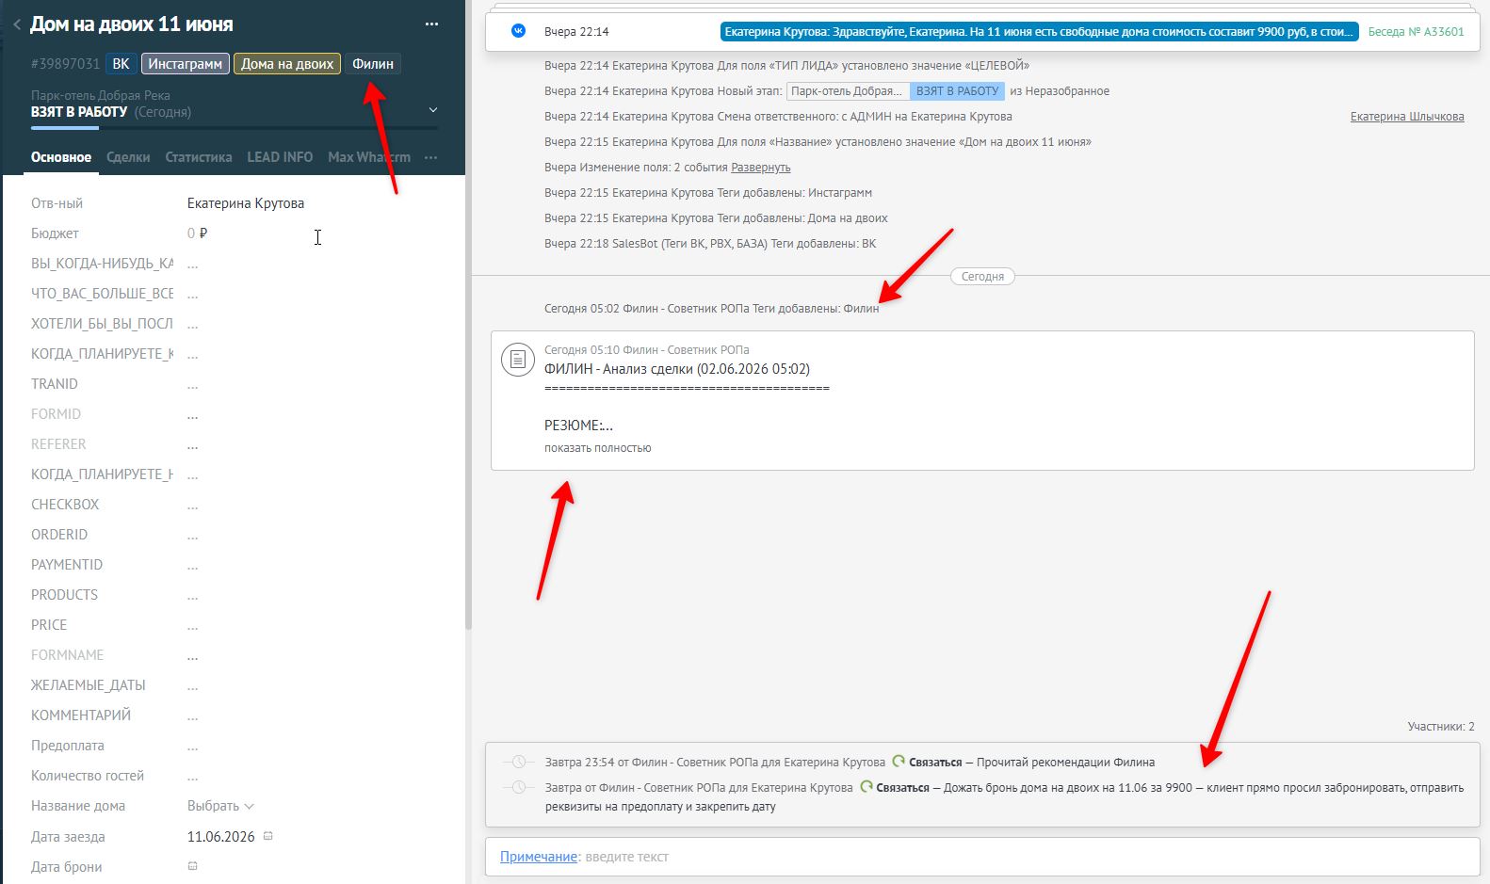Open conversation link Беседа № A33601

1416,31
